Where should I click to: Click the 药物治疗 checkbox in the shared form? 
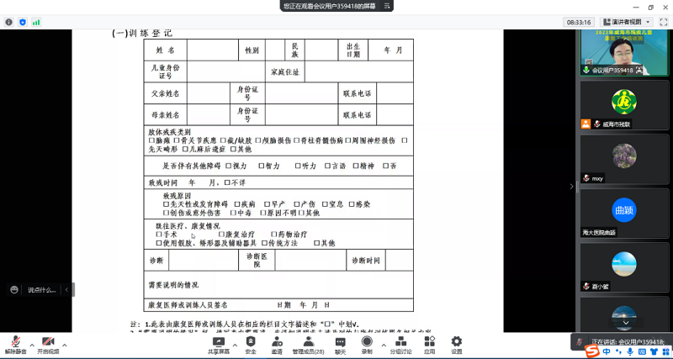[274, 235]
